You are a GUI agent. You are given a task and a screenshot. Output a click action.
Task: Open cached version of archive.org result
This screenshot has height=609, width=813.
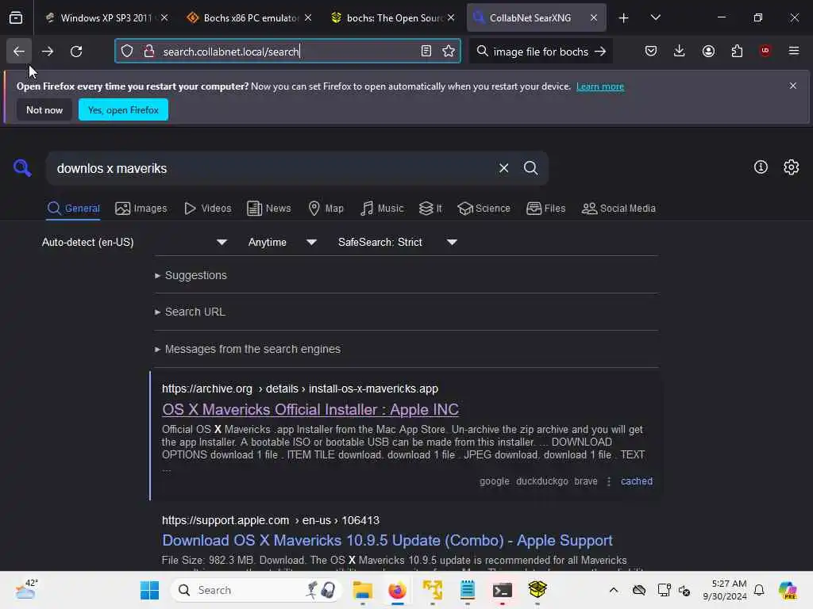click(x=636, y=481)
